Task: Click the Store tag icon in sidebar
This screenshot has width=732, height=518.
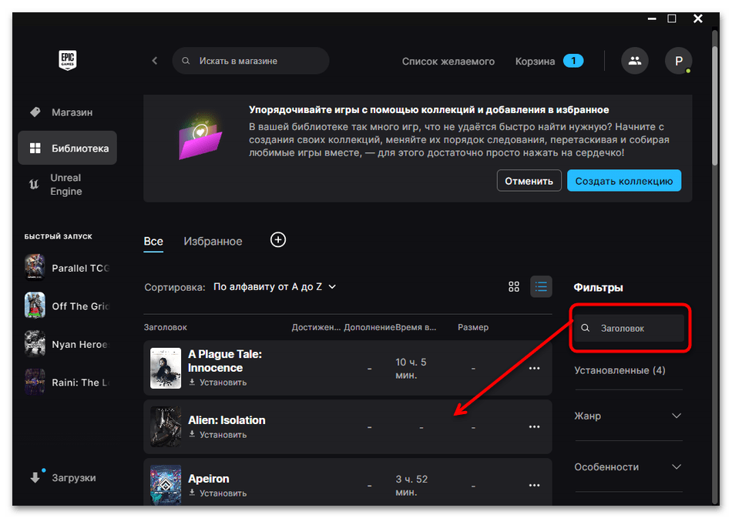Action: tap(35, 112)
